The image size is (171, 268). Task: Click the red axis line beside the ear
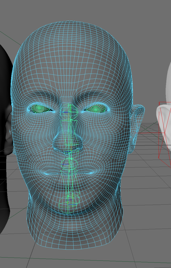tap(141, 133)
